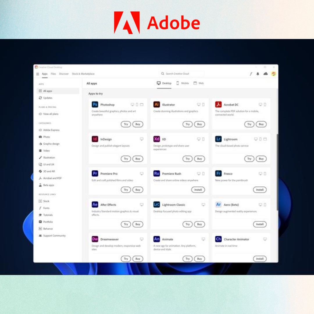The image size is (314, 314).
Task: Open cloud sync status icon
Action: [265, 74]
